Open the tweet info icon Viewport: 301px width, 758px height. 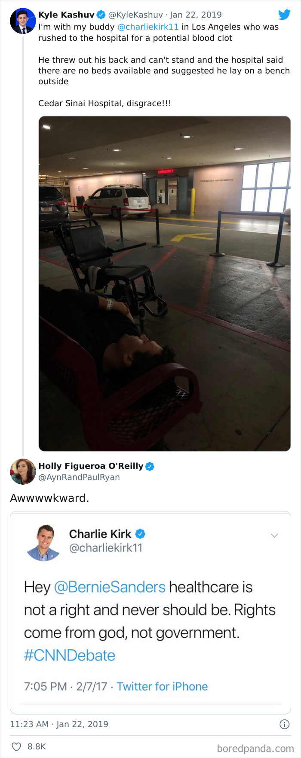coord(284,724)
